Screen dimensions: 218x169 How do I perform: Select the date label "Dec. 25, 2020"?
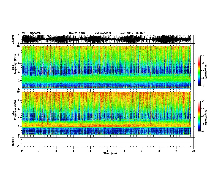(x=77, y=33)
